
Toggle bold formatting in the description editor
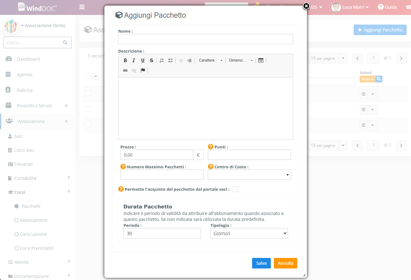125,60
